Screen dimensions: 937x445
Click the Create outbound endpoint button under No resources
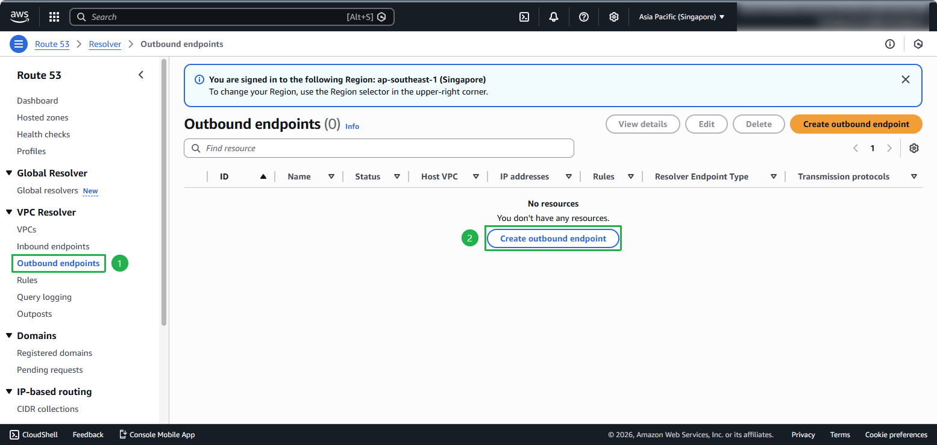point(553,238)
